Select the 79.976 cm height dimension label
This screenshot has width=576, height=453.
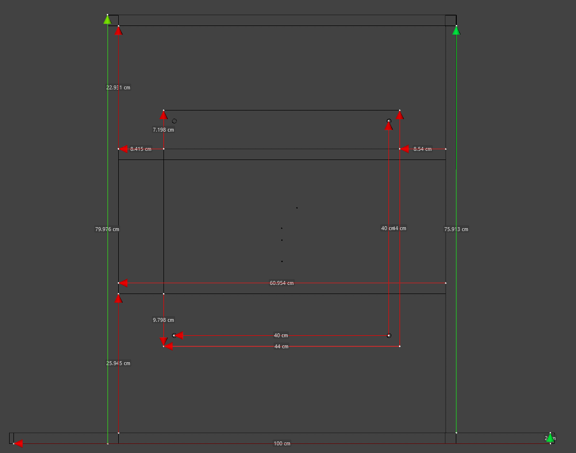tap(107, 229)
